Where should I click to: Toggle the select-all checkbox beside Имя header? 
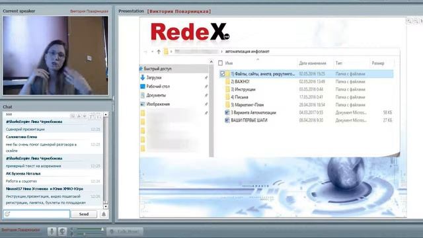pos(220,63)
